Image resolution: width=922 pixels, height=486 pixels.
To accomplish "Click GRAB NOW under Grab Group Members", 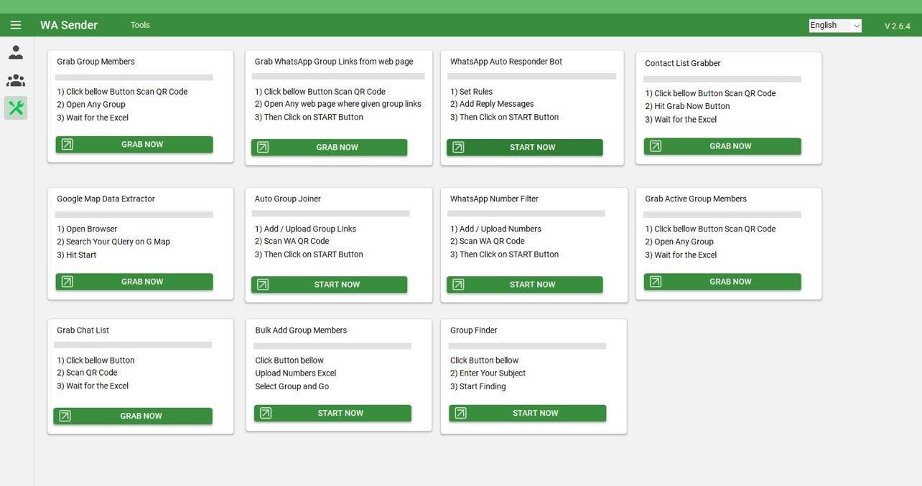I will point(134,145).
